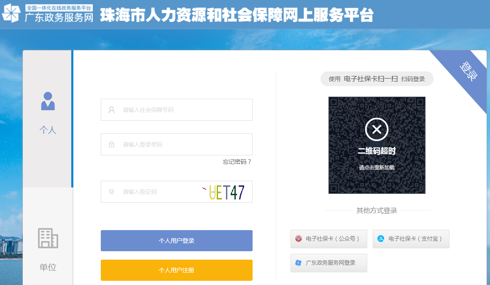Click the shield icon in captcha field

[x=112, y=192]
